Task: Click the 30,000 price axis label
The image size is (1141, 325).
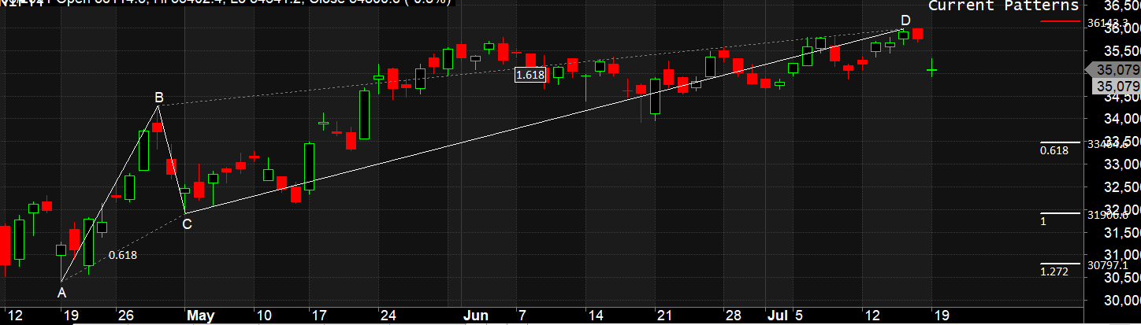Action: [x=1122, y=301]
